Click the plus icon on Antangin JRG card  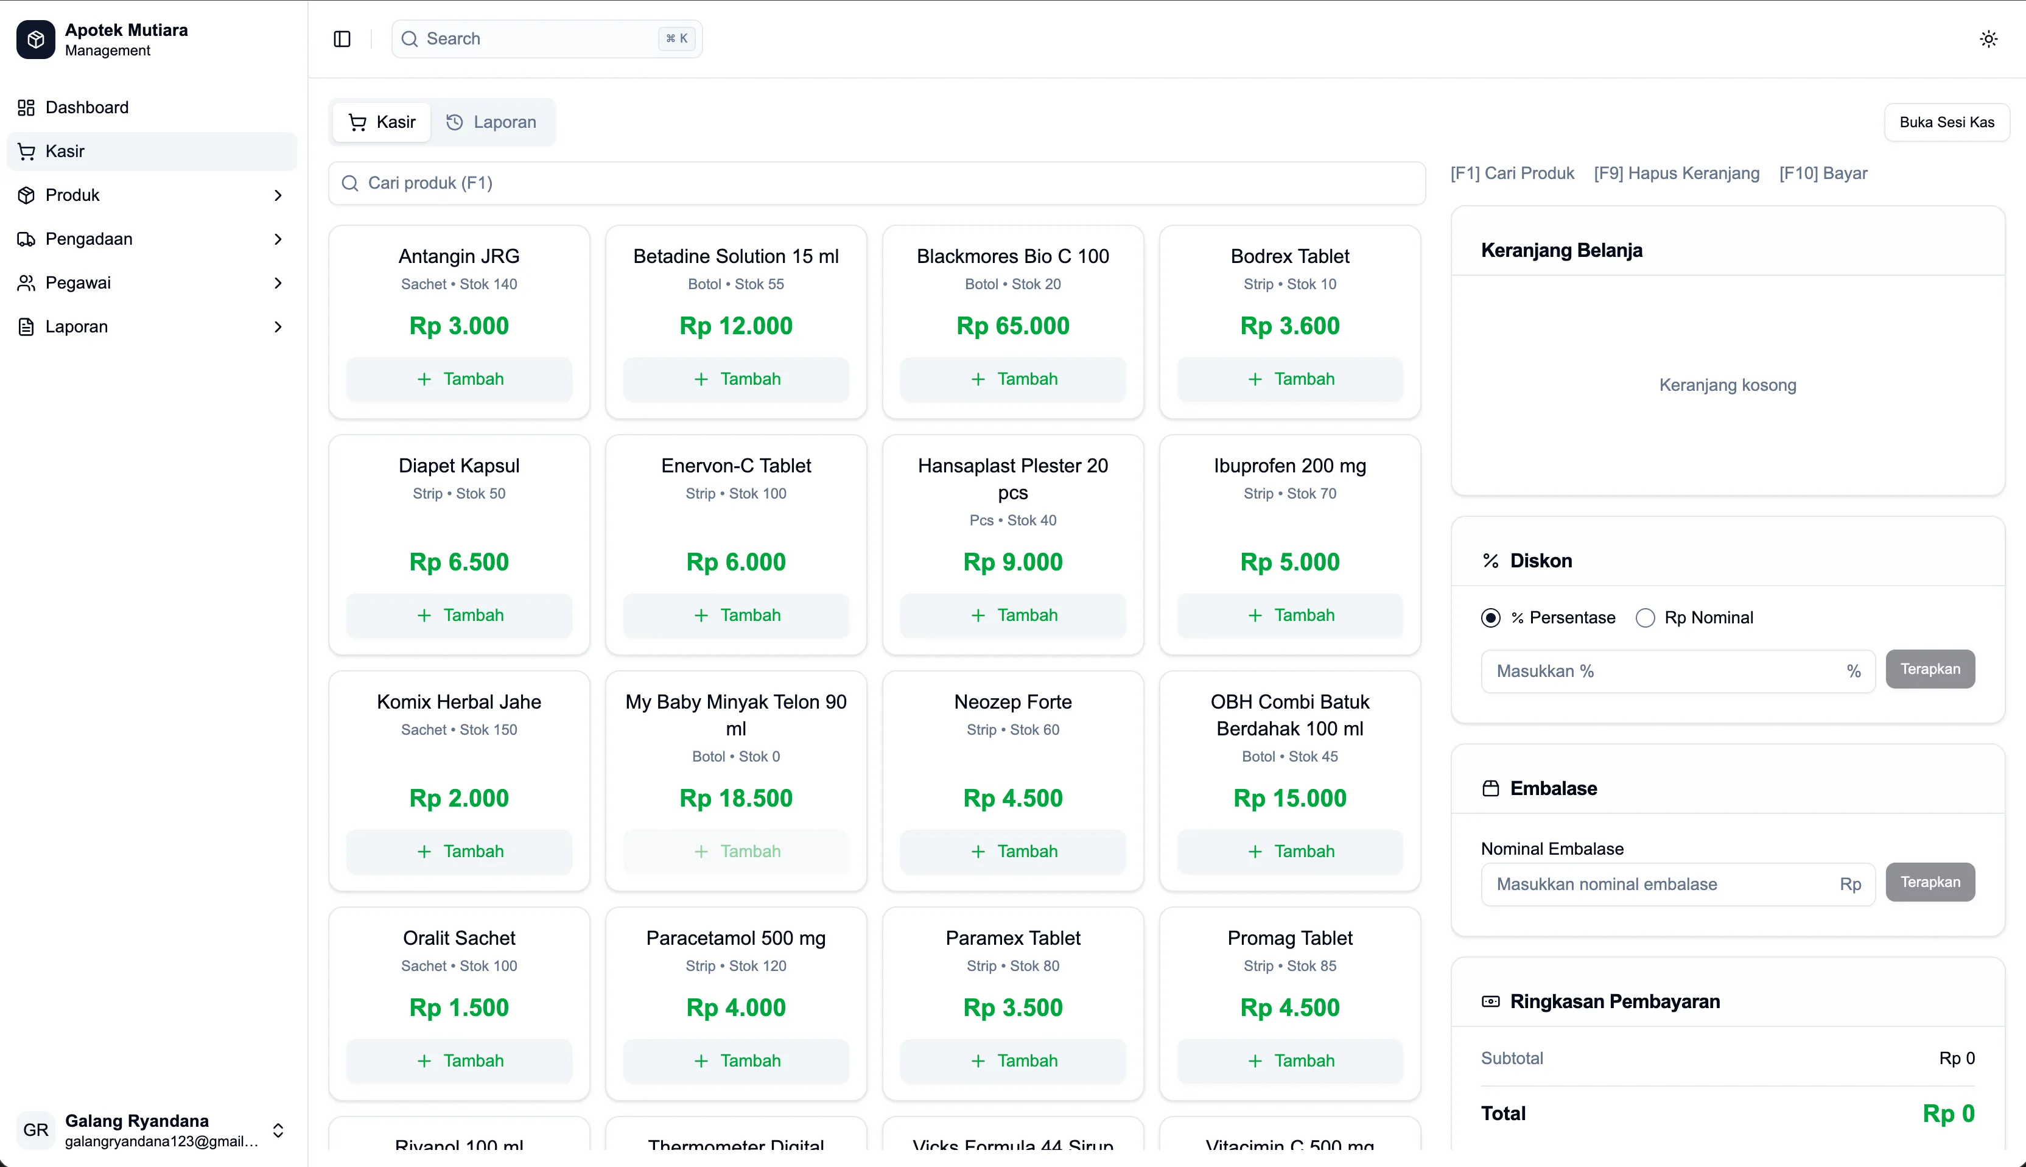[424, 379]
